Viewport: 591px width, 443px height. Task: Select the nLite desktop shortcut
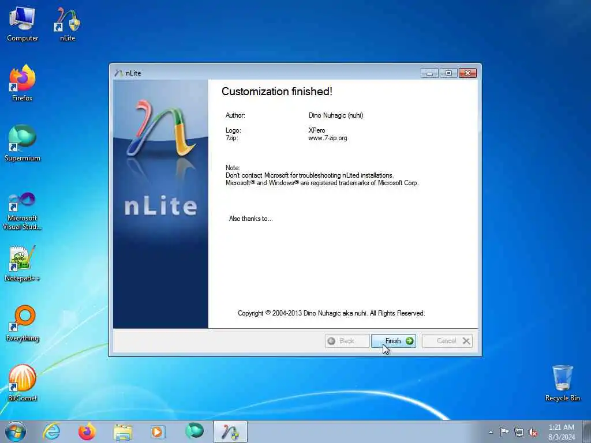click(x=68, y=24)
